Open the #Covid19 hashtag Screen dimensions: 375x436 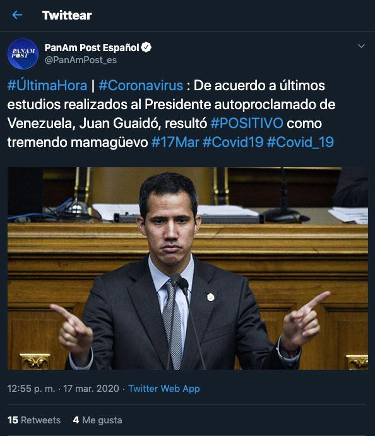pos(233,142)
